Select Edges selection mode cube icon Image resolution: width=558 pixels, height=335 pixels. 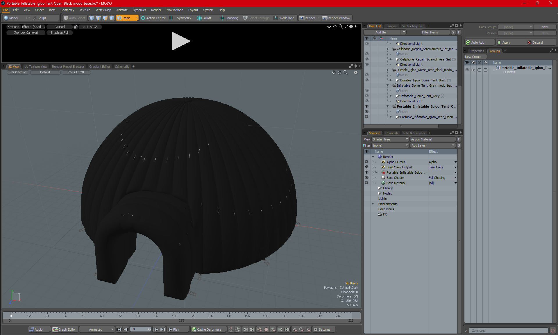click(99, 18)
